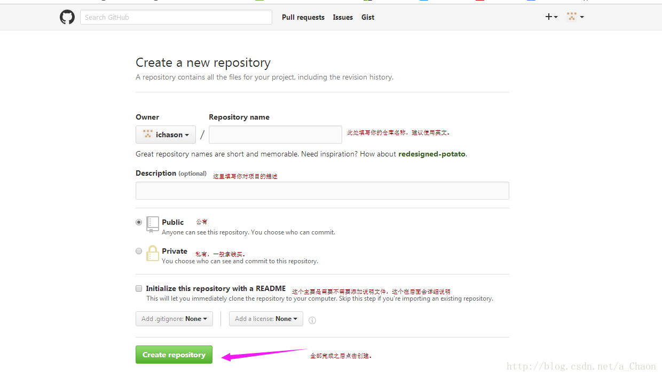
Task: Check Initialize this repository with a README
Action: click(x=139, y=288)
